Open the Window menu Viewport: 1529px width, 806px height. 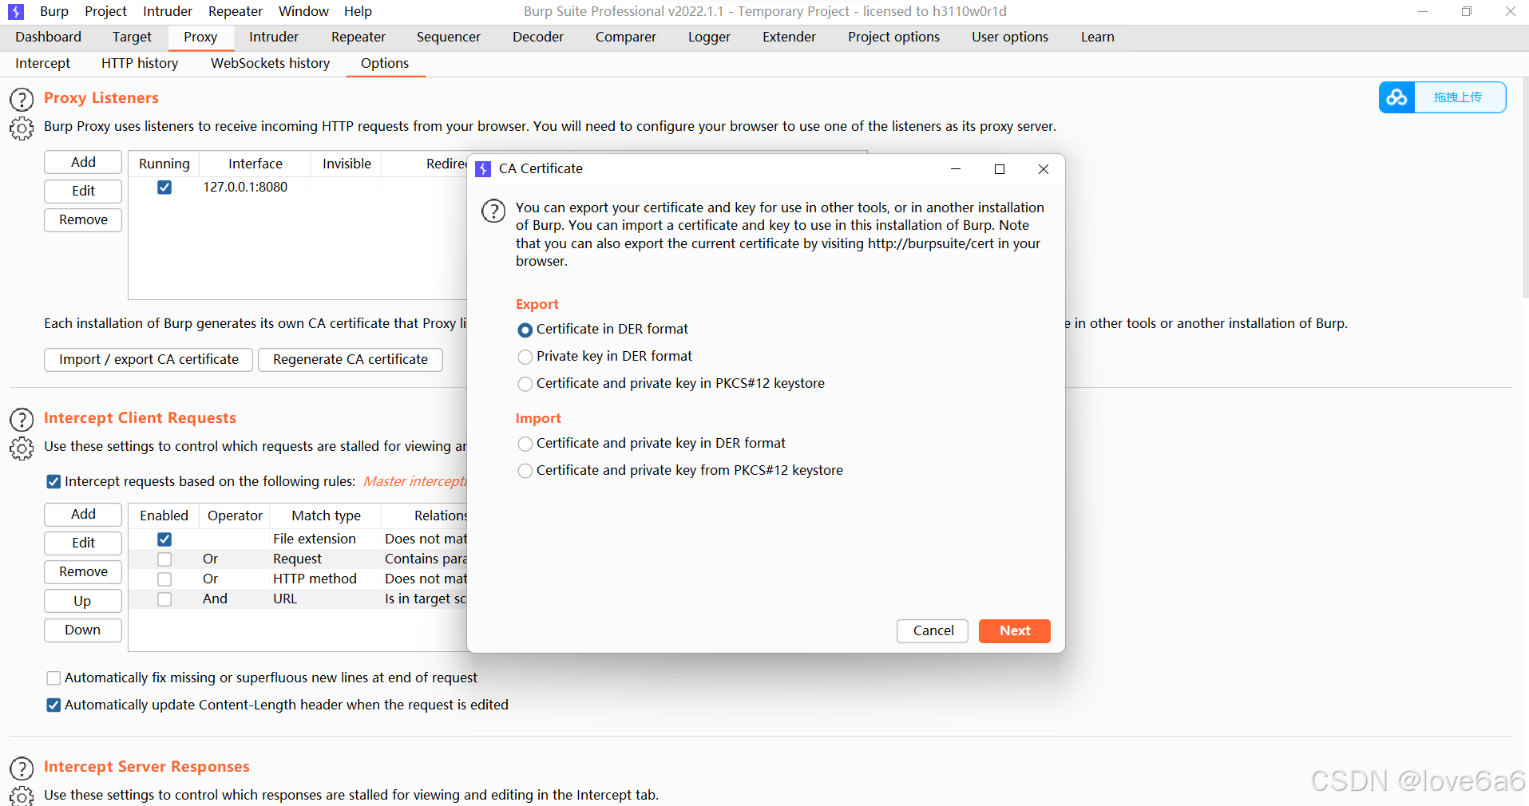point(303,11)
